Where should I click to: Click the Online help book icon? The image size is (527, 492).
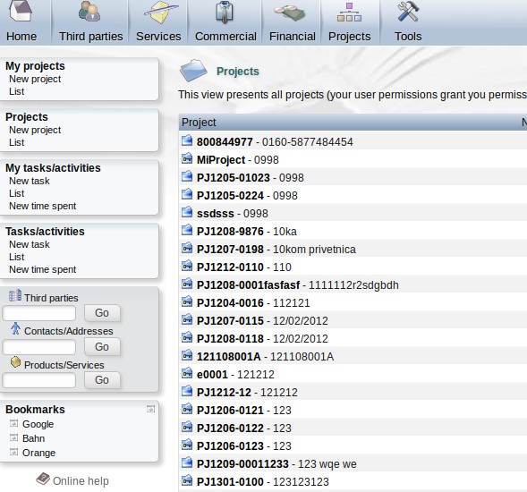coord(43,479)
